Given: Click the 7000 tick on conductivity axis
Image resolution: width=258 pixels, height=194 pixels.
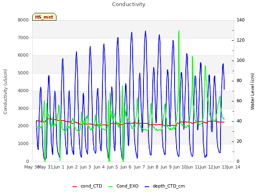Looking at the screenshot, I should coord(23,38).
